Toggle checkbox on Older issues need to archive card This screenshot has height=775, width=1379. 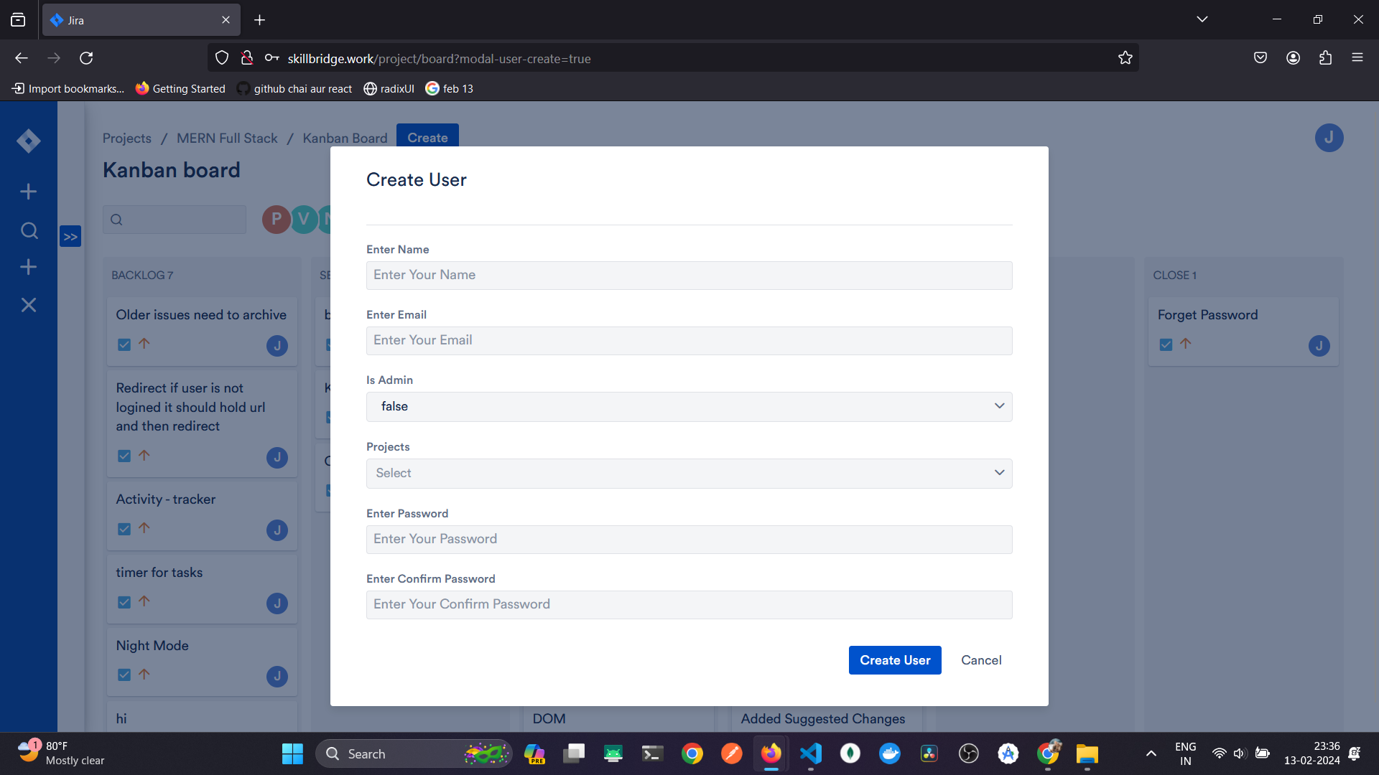124,344
